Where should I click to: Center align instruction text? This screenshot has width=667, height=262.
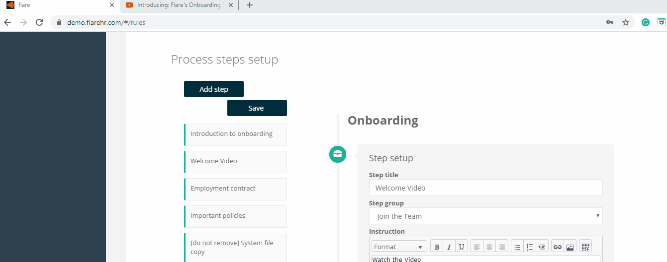click(x=489, y=247)
